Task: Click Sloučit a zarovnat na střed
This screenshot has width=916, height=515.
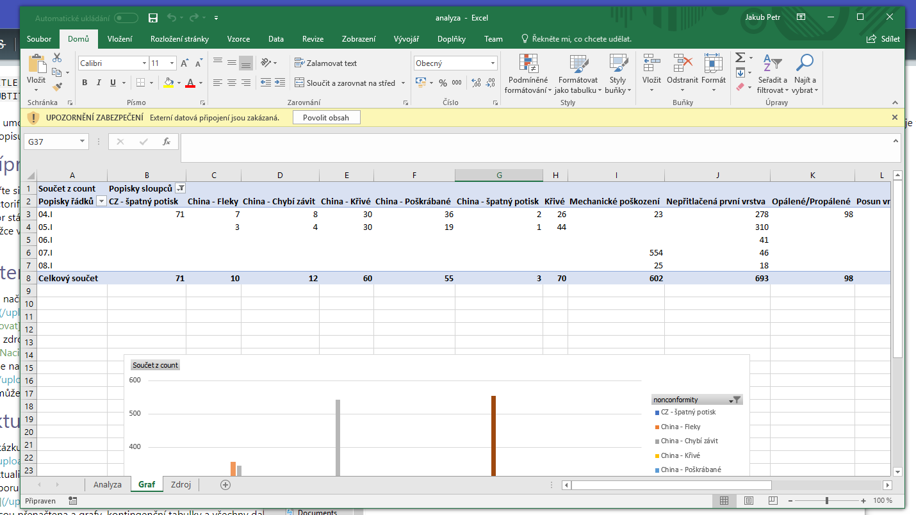Action: point(345,83)
